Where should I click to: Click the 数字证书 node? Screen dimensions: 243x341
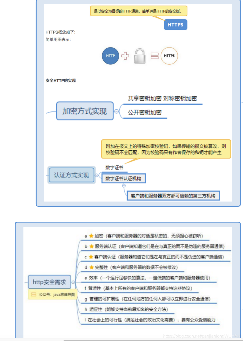coord(114,168)
